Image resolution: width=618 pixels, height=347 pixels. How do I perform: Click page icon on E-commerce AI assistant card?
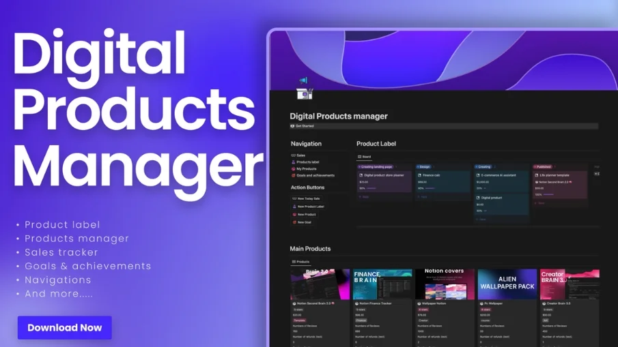(x=478, y=175)
